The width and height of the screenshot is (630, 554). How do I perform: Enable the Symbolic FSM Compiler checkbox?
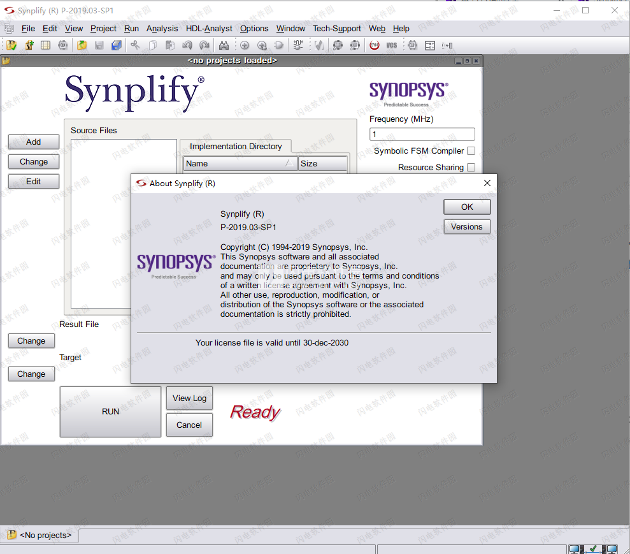(x=471, y=150)
